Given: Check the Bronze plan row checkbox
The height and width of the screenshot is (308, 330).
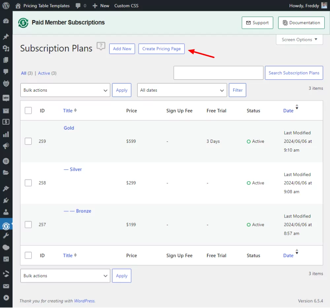Looking at the screenshot, I should [28, 225].
